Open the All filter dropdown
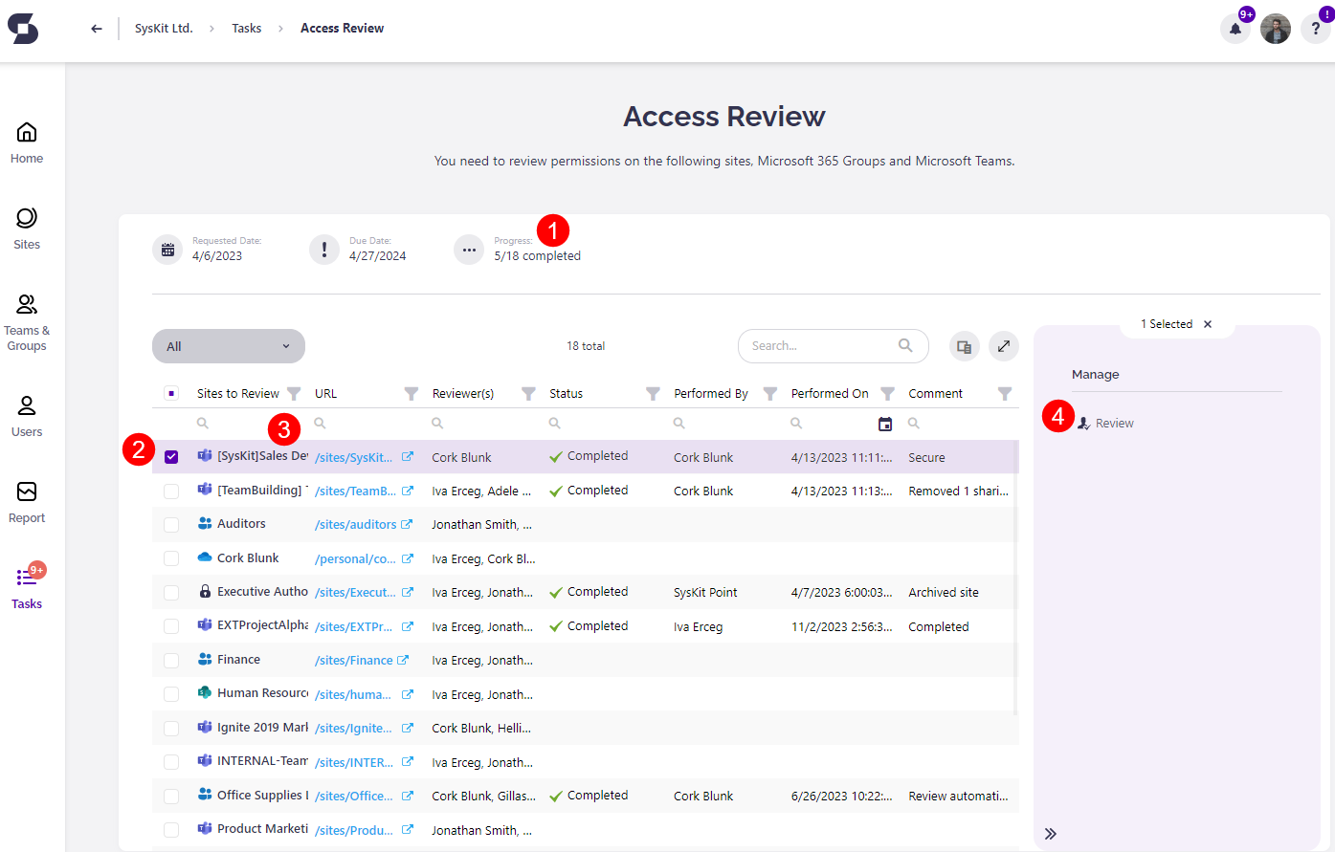 (228, 346)
